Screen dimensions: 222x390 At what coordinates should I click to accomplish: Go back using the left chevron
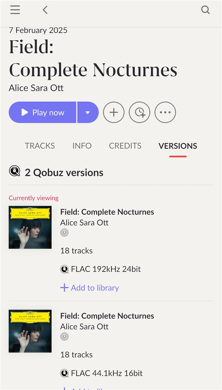[x=45, y=10]
